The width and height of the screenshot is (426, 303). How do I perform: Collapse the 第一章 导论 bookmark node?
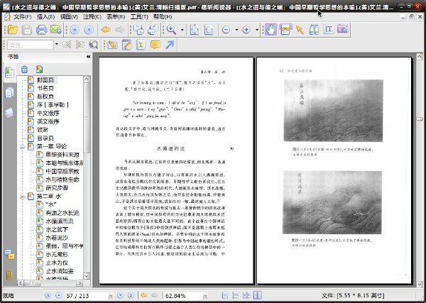[x=23, y=147]
